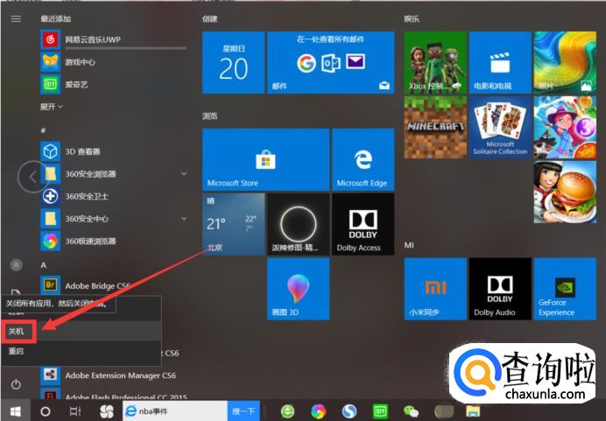Open the 邮件 mail tile
The image size is (606, 421).
click(x=331, y=62)
